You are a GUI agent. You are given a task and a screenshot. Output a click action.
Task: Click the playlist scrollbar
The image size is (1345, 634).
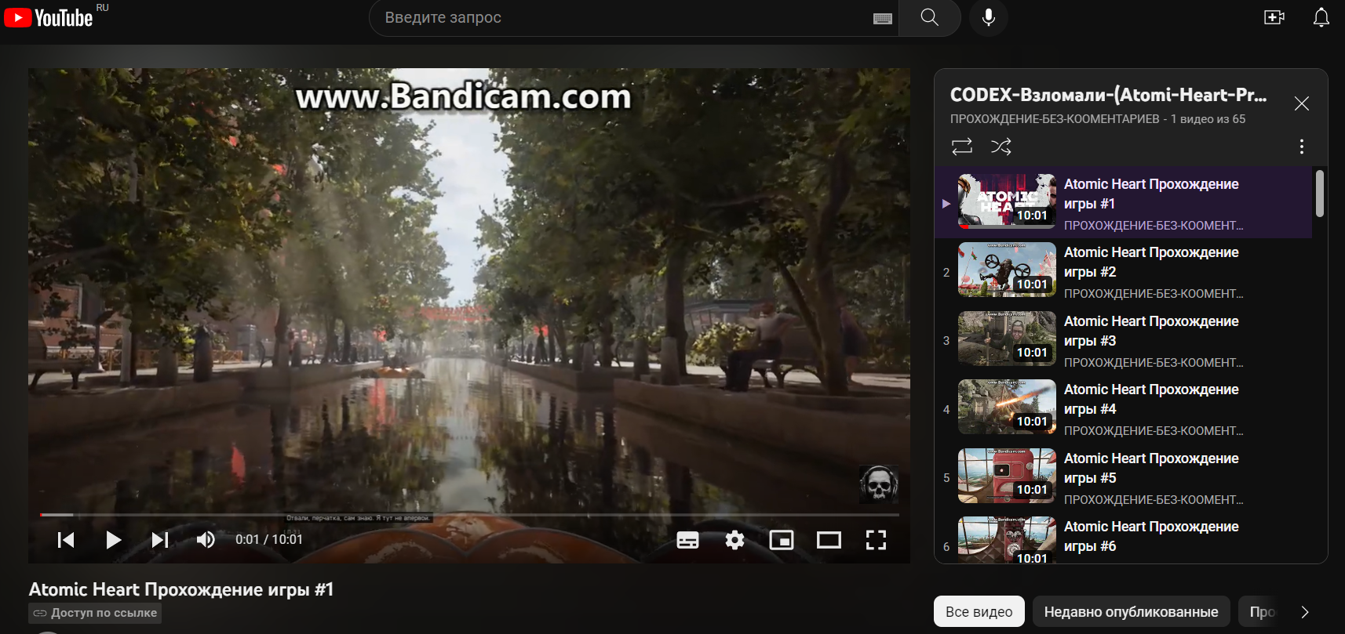pyautogui.click(x=1320, y=193)
